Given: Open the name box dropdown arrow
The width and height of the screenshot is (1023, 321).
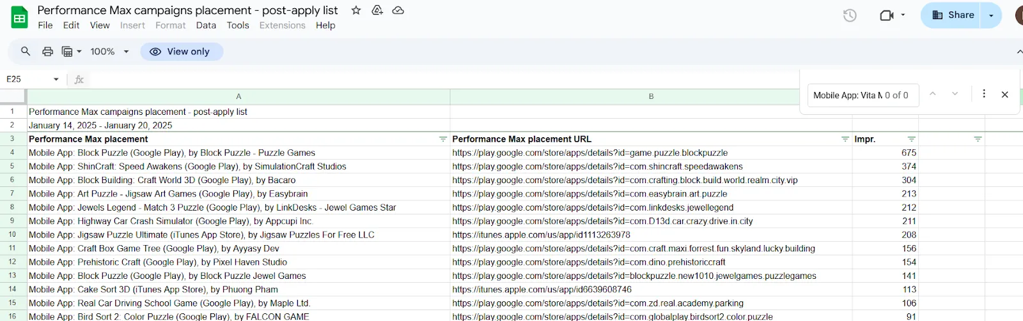Looking at the screenshot, I should click(x=56, y=79).
